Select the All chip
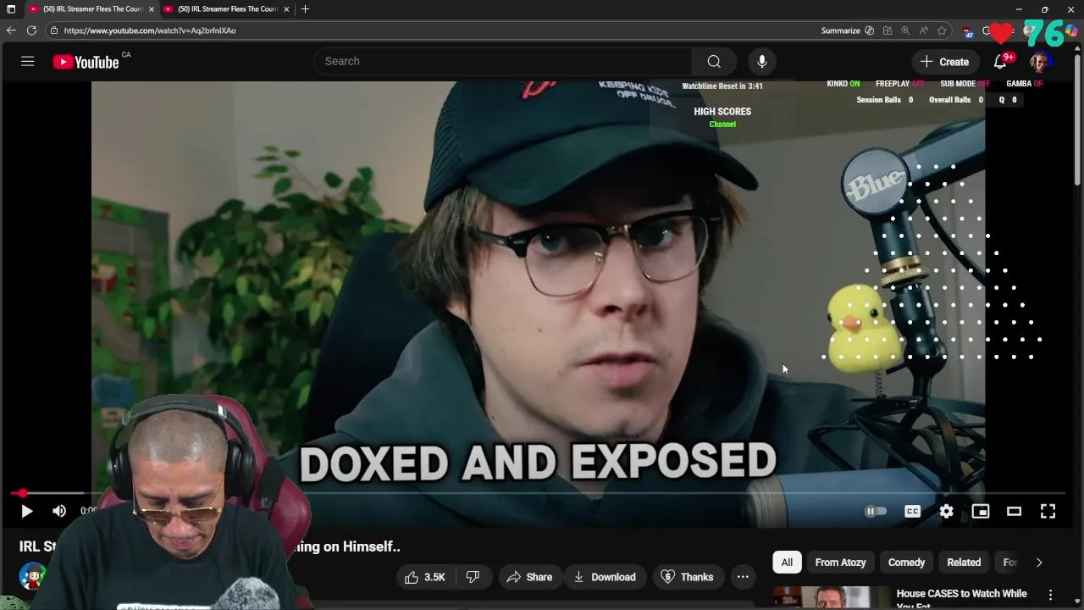 coord(787,563)
